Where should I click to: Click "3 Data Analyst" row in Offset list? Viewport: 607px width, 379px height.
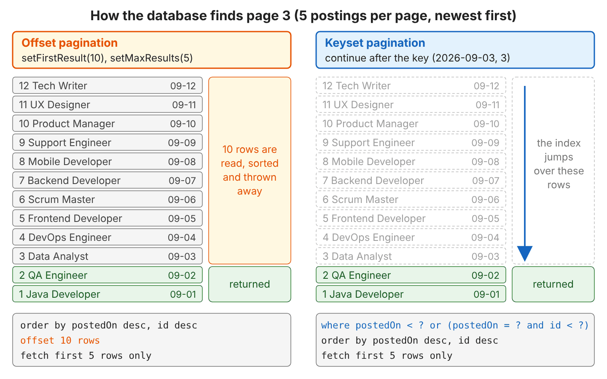(x=107, y=256)
